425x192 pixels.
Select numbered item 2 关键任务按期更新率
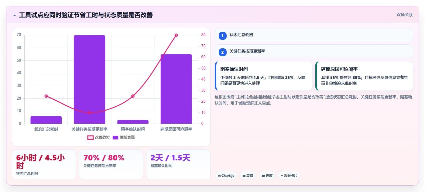coord(314,51)
